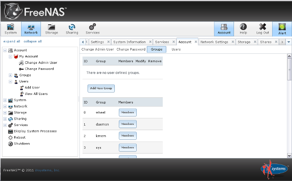The image size is (292, 181).
Task: Click the Account toolbar icon
Action: 224,29
